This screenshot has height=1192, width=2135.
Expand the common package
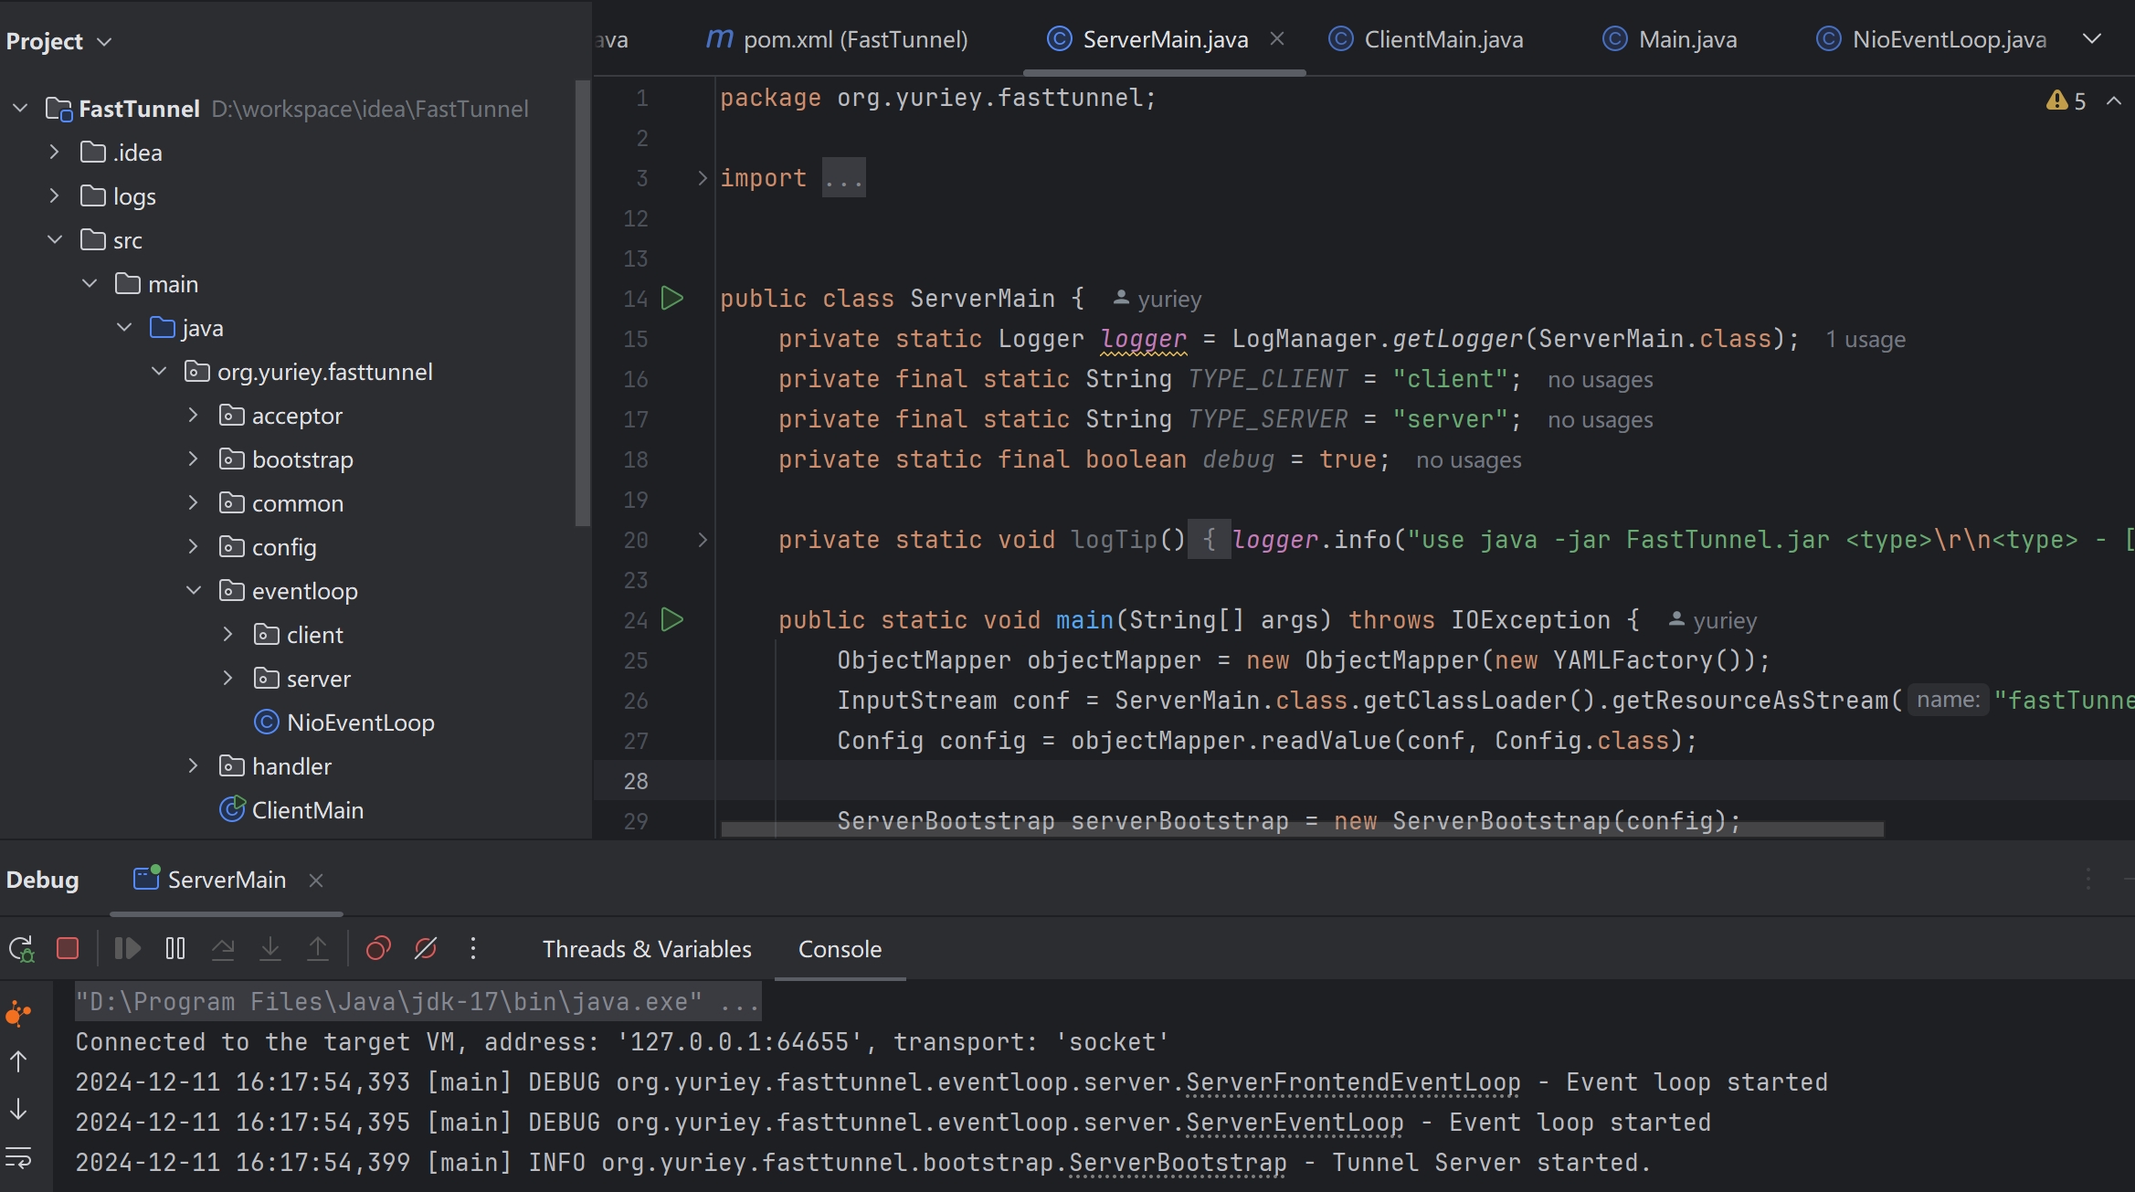click(193, 502)
